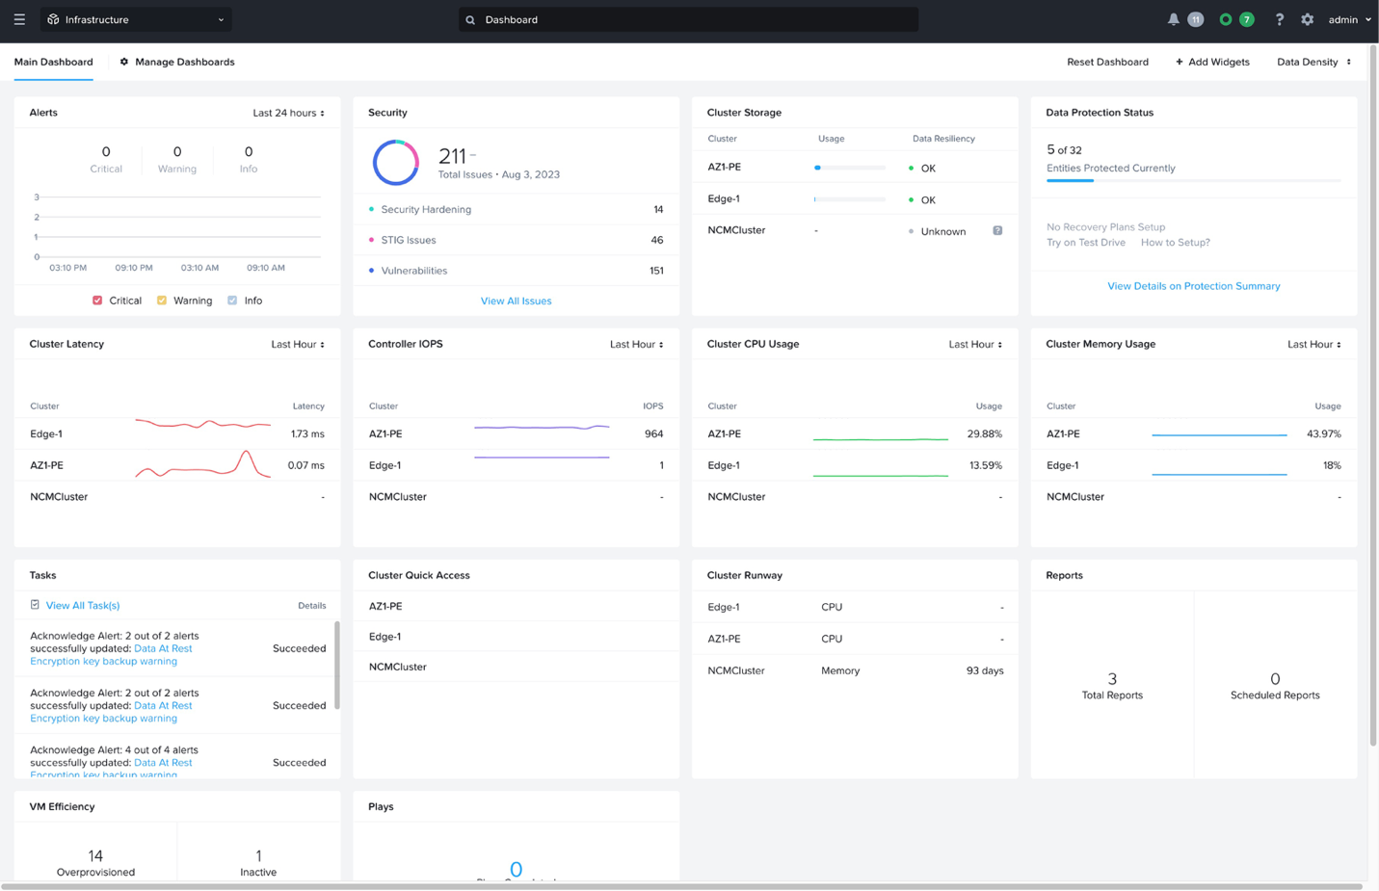Click Security Hardening issues row
Screen dimensions: 1379x891
pos(516,209)
